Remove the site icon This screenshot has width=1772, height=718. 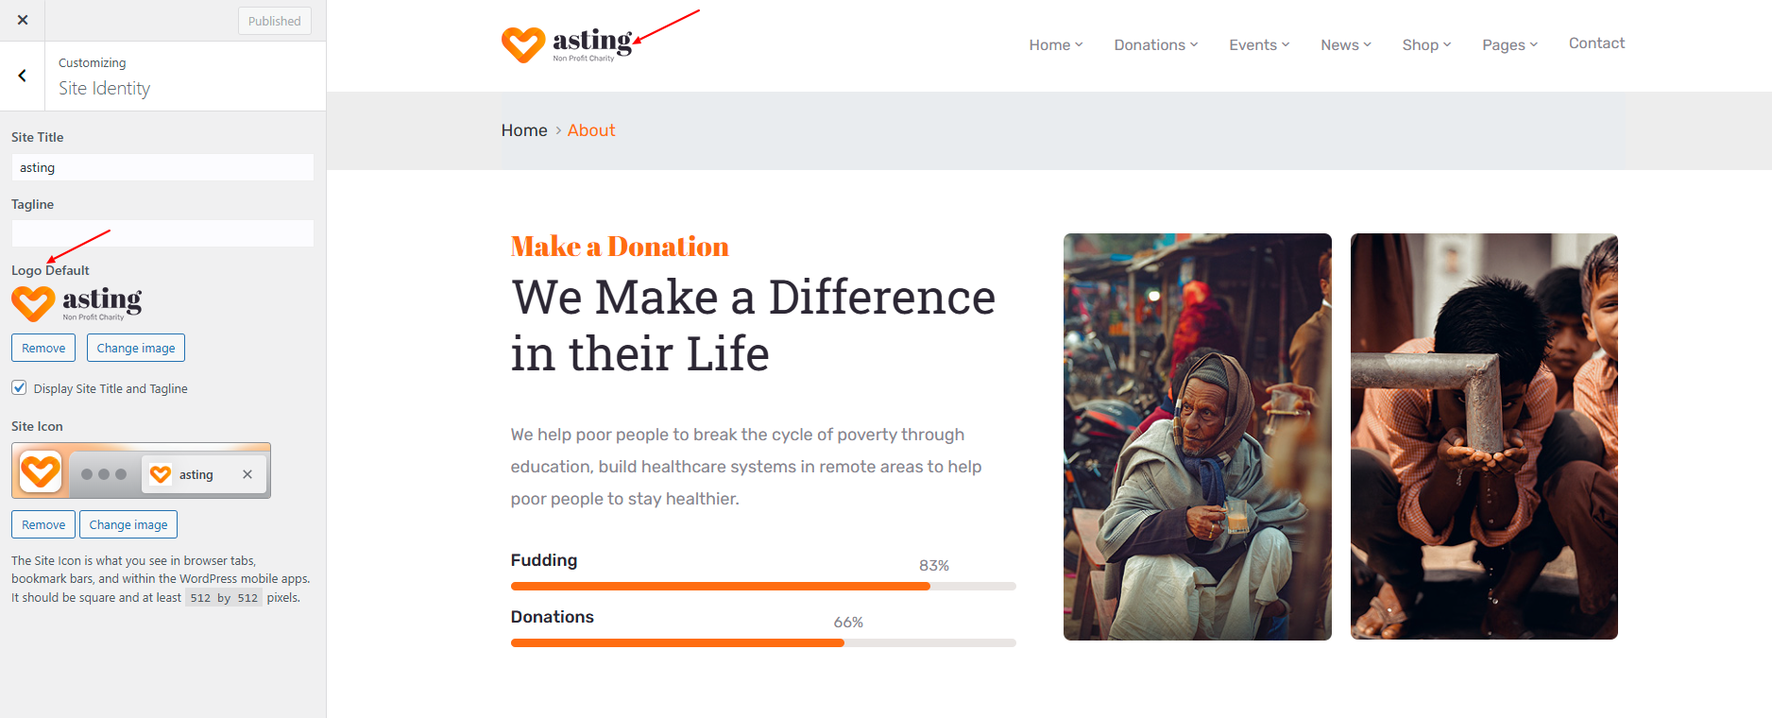[43, 524]
